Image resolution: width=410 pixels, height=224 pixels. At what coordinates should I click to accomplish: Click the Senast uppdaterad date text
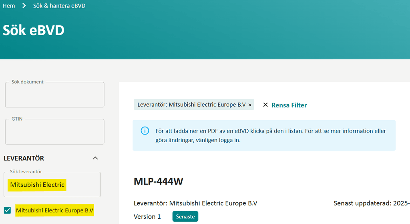pyautogui.click(x=371, y=203)
